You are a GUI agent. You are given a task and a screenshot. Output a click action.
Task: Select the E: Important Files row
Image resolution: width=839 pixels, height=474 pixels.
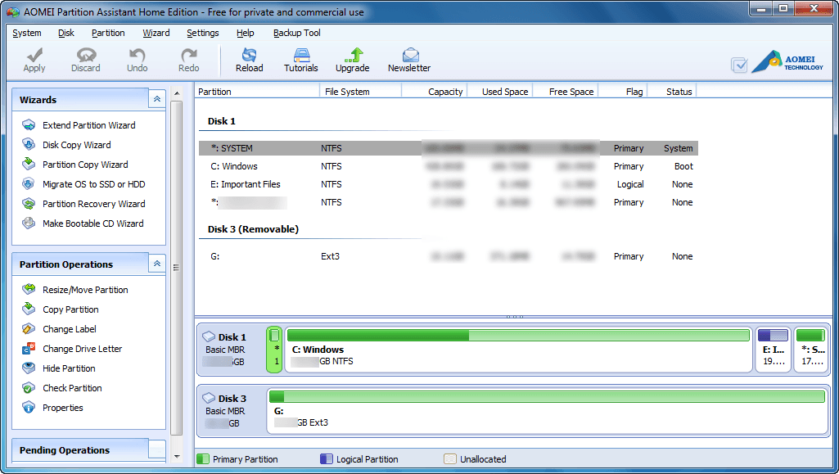point(449,184)
